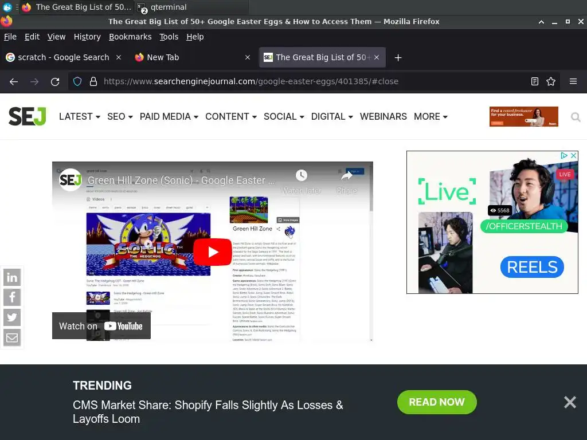Share article on Twitter
Image resolution: width=587 pixels, height=440 pixels.
click(12, 317)
